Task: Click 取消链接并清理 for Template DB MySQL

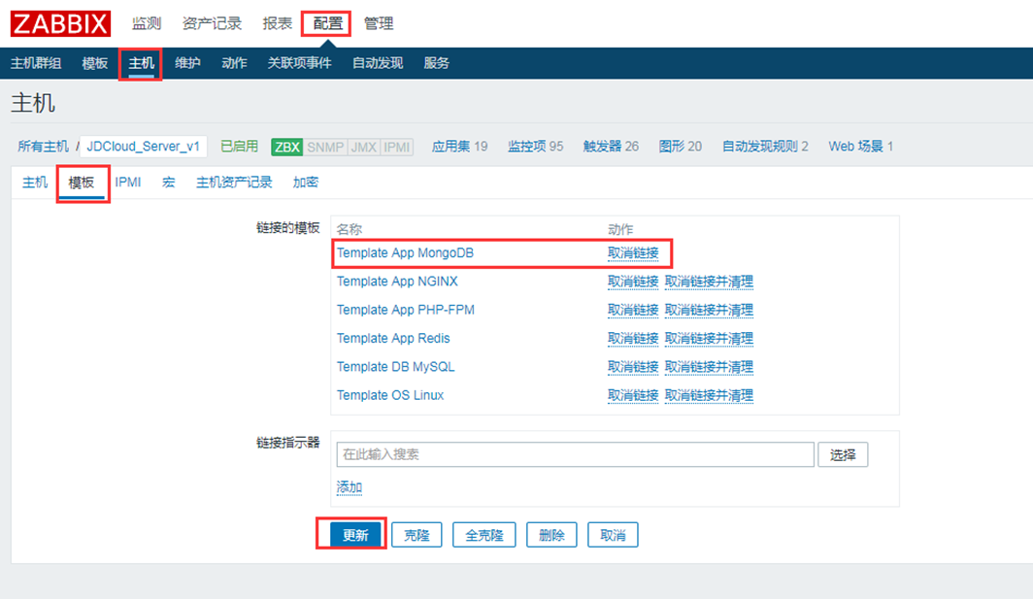Action: click(x=709, y=366)
